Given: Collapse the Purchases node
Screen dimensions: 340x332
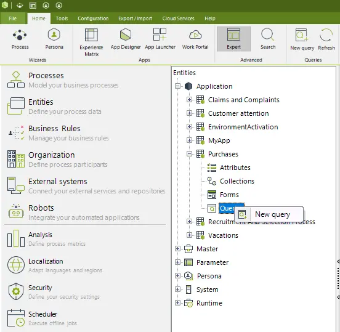Looking at the screenshot, I should [x=189, y=154].
